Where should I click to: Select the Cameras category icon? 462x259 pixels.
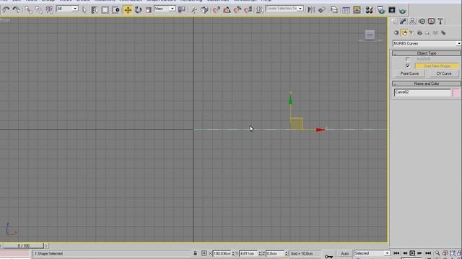419,33
